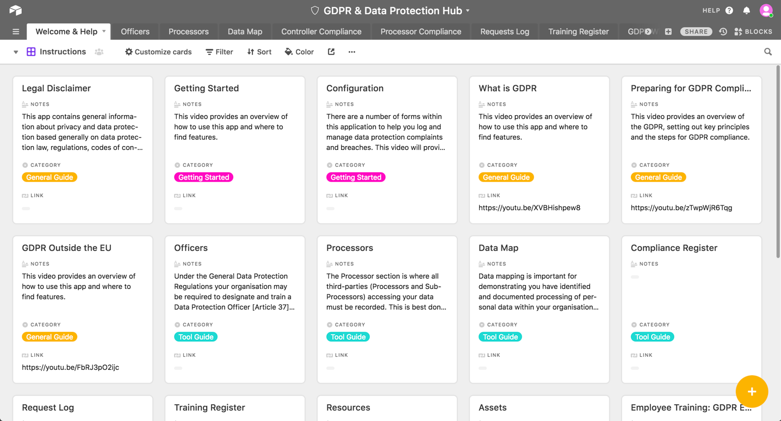Open Customize cards options
The image size is (781, 421).
pos(158,52)
